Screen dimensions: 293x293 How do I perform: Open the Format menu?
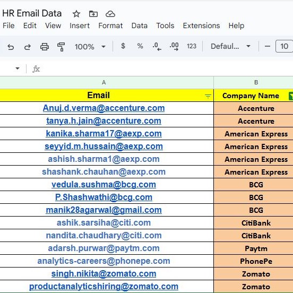(110, 25)
